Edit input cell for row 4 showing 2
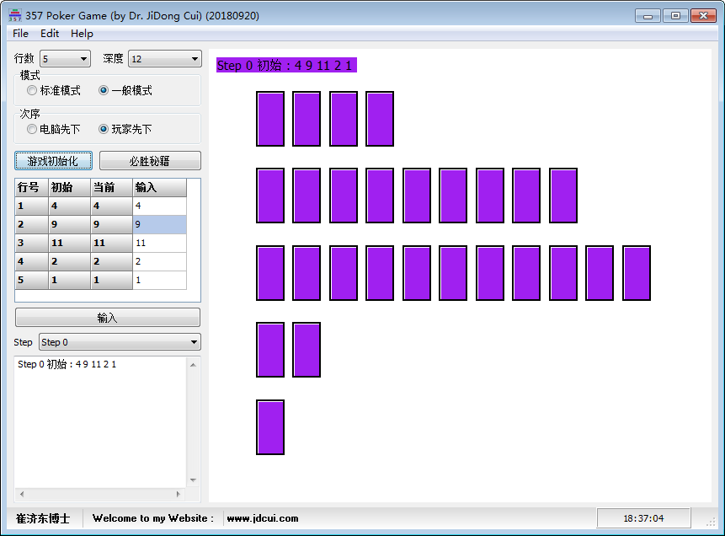 pyautogui.click(x=159, y=261)
